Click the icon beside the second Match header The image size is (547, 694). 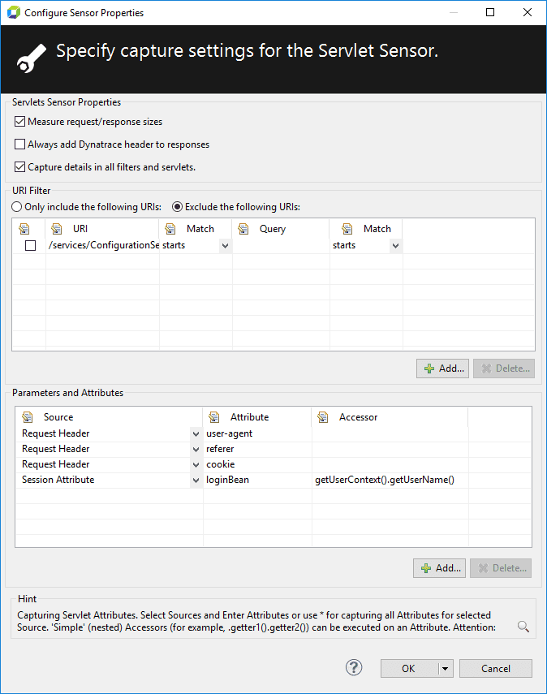[347, 229]
